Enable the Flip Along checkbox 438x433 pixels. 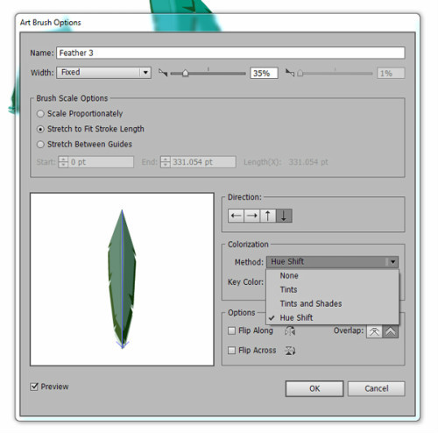[x=231, y=330]
